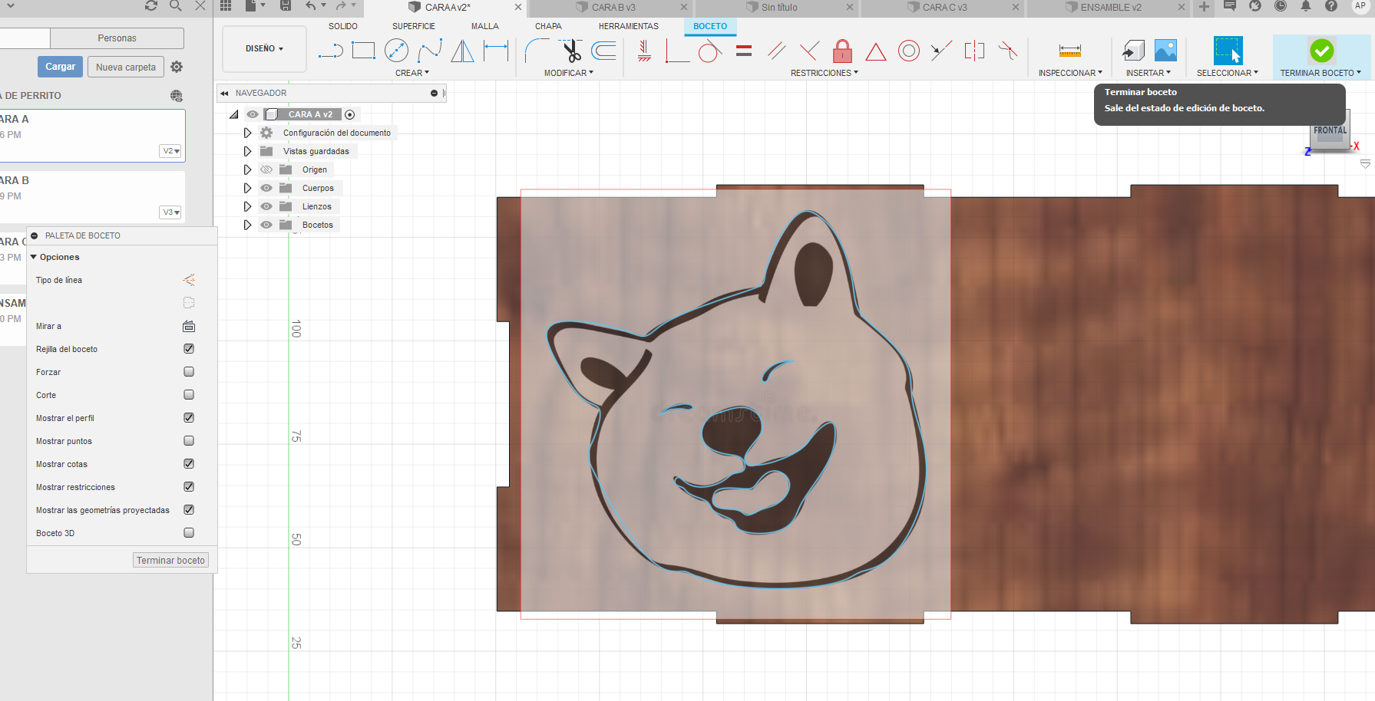
Task: Apply the Perpendicular constraint
Action: coord(809,51)
